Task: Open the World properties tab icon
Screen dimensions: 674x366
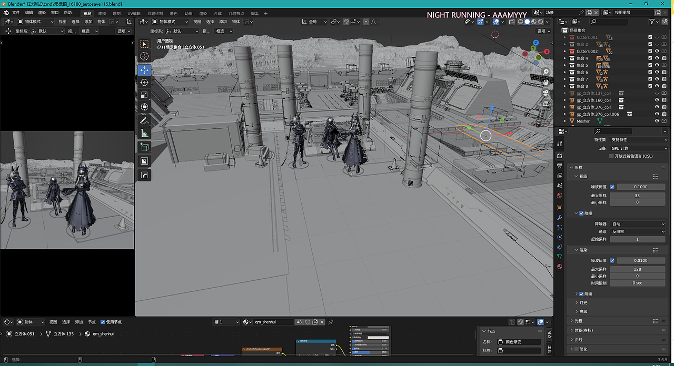Action: pos(560,195)
